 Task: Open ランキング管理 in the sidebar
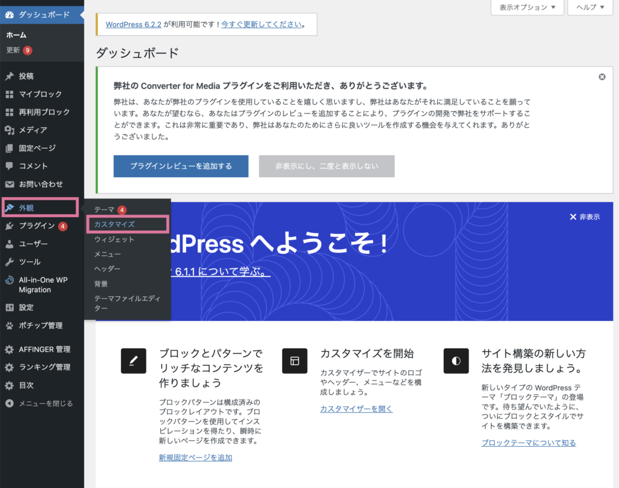click(42, 367)
